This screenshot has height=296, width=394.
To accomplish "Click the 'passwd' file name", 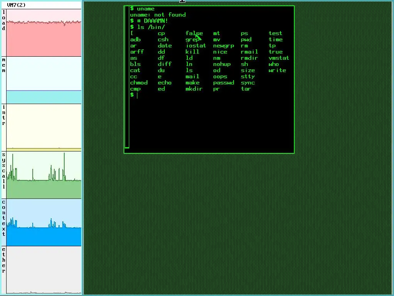I will pyautogui.click(x=224, y=83).
